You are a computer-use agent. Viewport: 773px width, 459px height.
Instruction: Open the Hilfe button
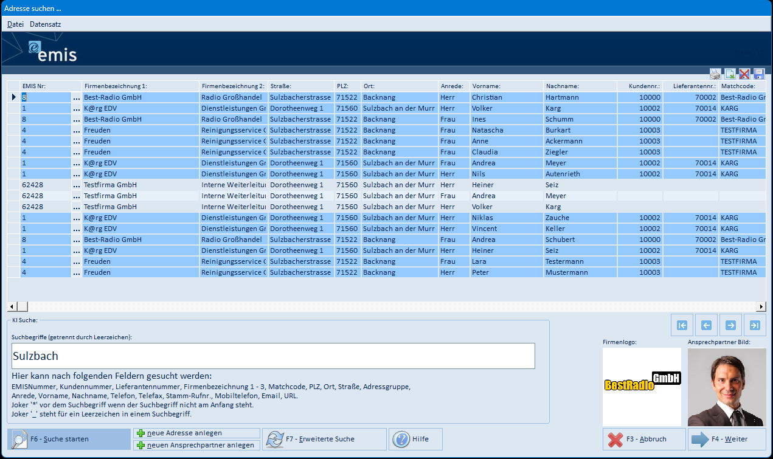coord(415,439)
